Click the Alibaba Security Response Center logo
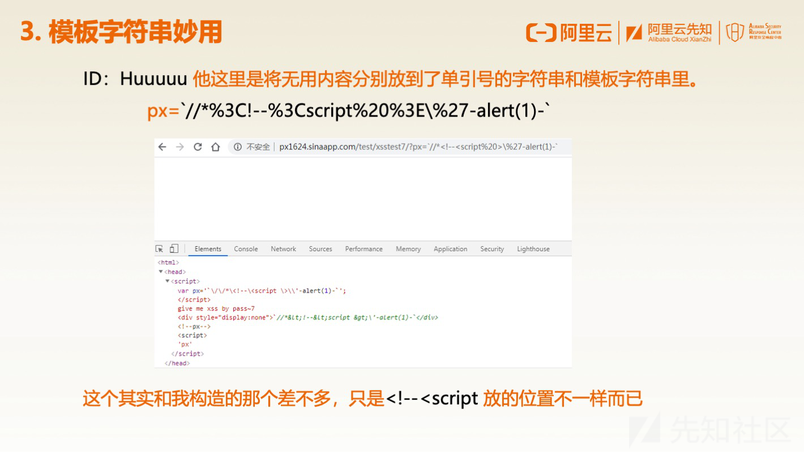 [x=754, y=32]
